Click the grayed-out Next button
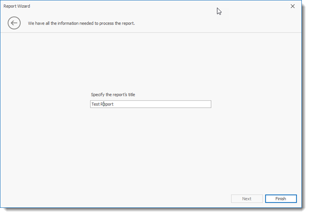This screenshot has height=215, width=309. 246,199
